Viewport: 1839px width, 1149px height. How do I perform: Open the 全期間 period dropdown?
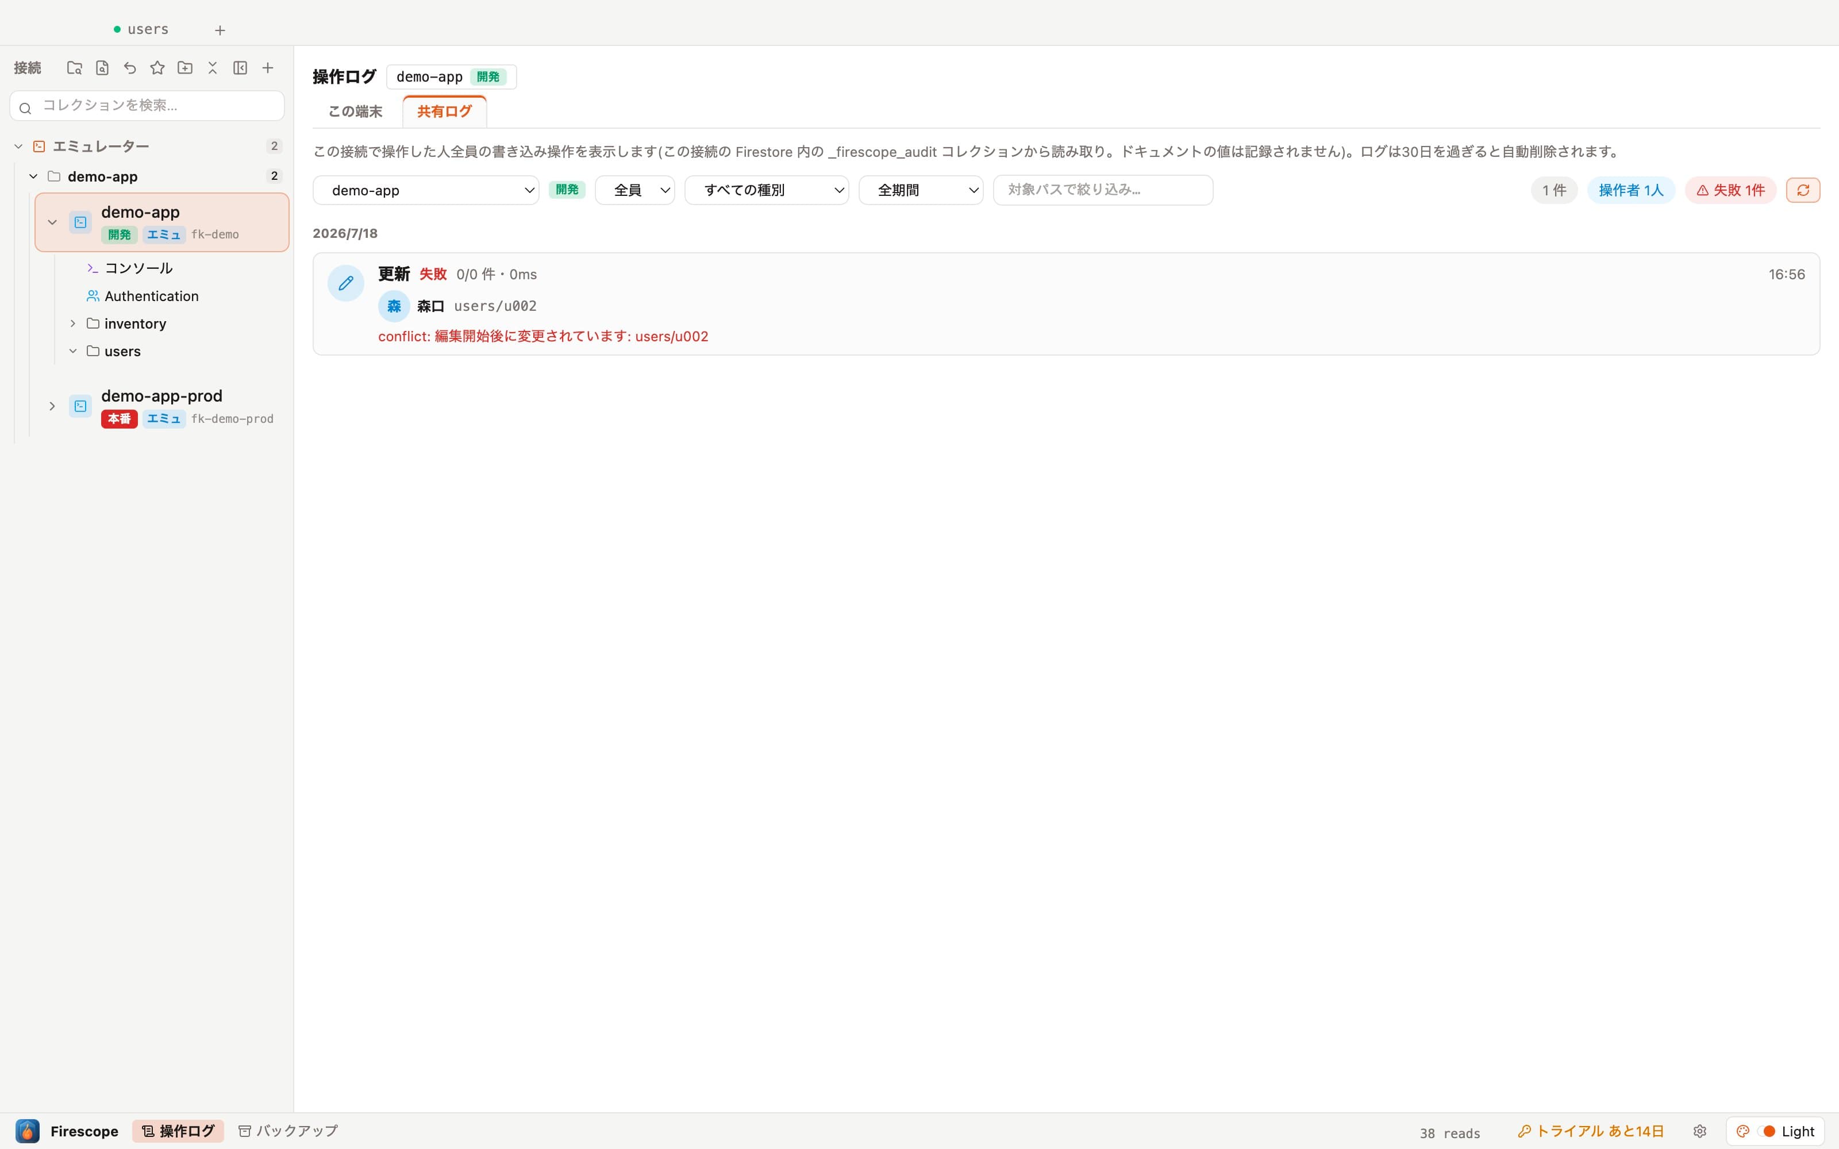point(921,190)
